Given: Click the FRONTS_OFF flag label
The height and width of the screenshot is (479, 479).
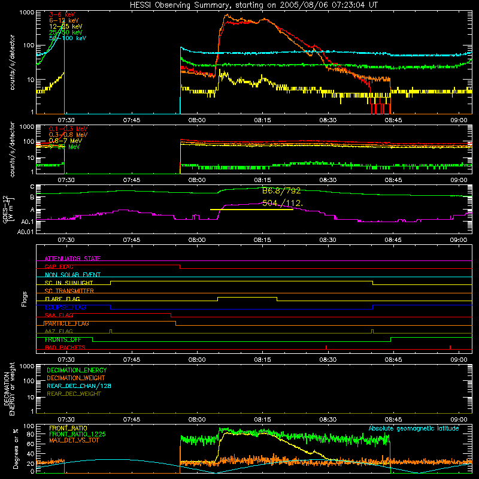Looking at the screenshot, I should pos(63,339).
